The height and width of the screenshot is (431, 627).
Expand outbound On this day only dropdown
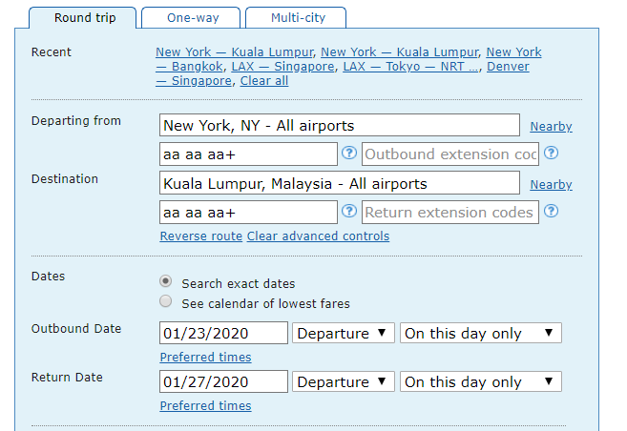481,333
